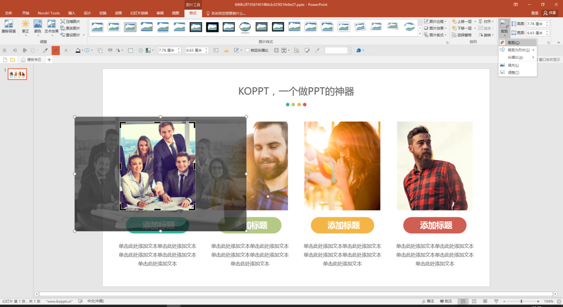Click the ribbon 宽度 width field
Viewport: 563px width, 307px height.
click(x=535, y=33)
